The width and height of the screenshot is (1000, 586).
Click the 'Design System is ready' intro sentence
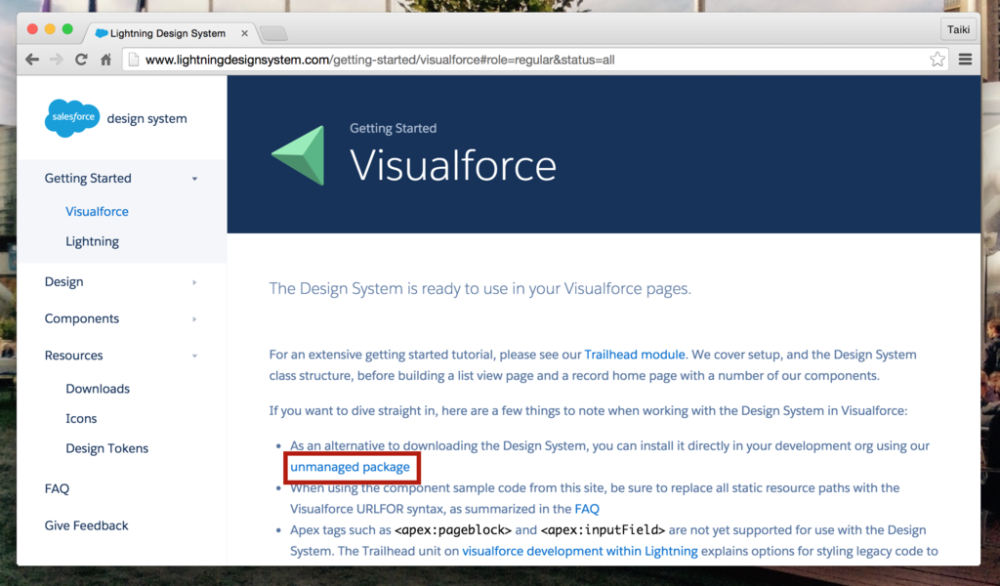pos(479,289)
